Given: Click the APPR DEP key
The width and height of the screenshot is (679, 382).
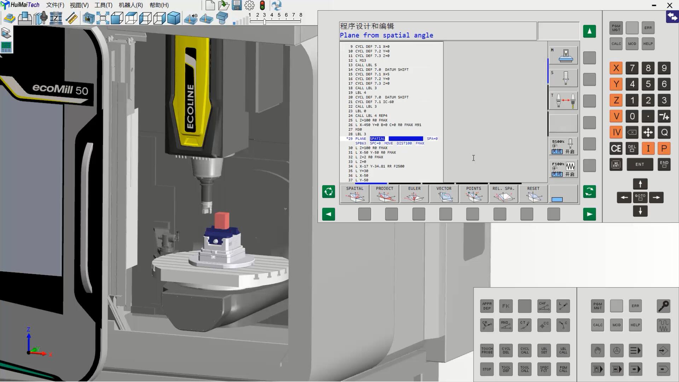Looking at the screenshot, I should click(487, 306).
